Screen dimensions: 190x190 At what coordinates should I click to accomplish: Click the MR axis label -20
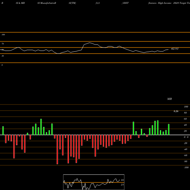tap(185, 143)
